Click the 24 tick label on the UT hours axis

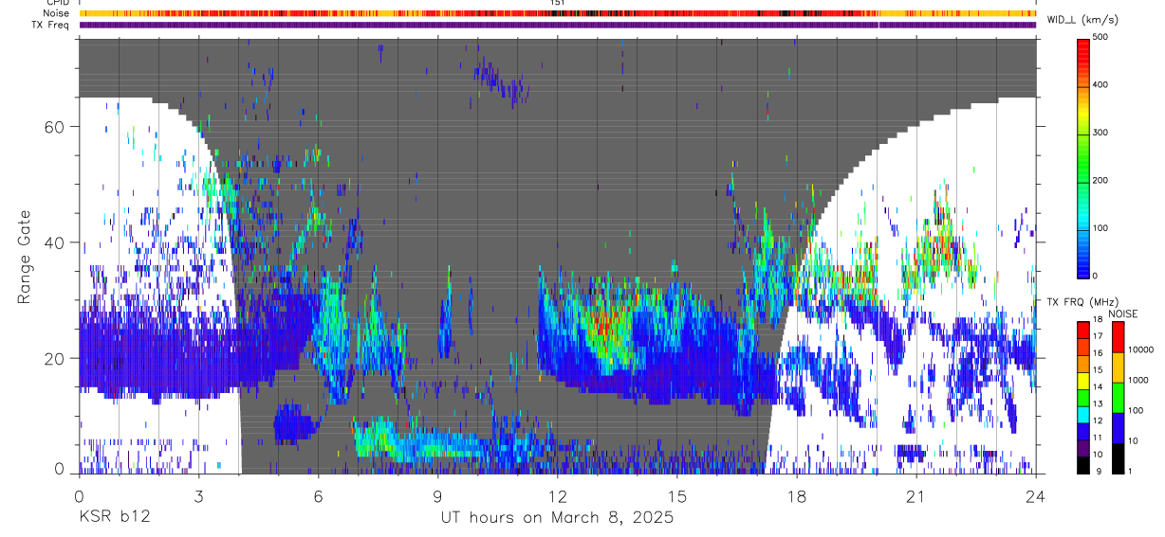pyautogui.click(x=1036, y=496)
